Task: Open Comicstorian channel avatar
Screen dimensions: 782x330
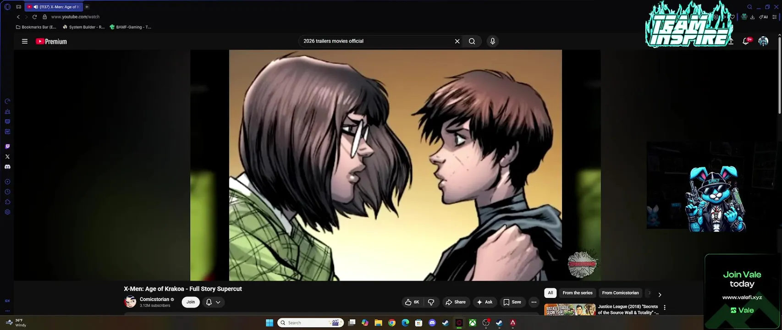Action: (130, 302)
